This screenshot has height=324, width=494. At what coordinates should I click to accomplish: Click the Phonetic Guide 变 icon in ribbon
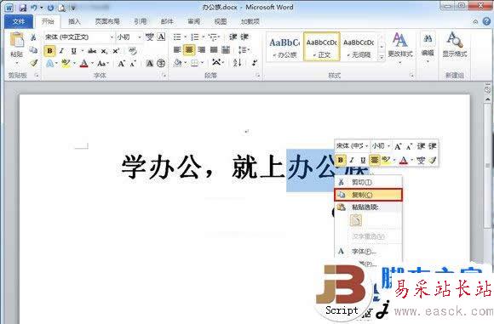pos(149,37)
